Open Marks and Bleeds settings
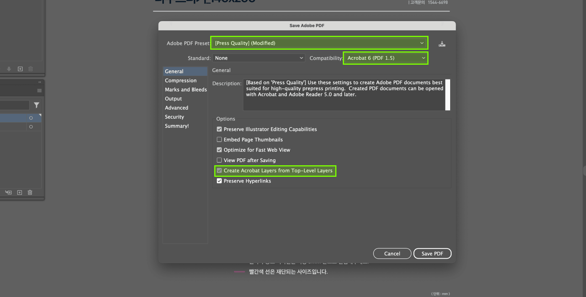The height and width of the screenshot is (297, 586). pyautogui.click(x=185, y=90)
